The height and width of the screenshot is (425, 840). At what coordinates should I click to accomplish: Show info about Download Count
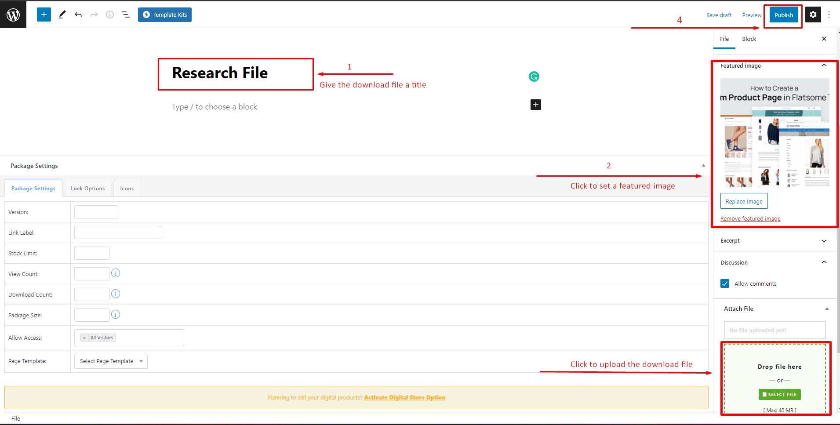pyautogui.click(x=116, y=294)
